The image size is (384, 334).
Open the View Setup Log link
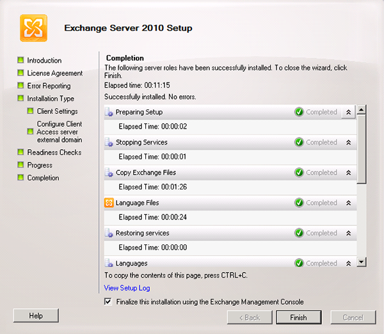(x=127, y=288)
